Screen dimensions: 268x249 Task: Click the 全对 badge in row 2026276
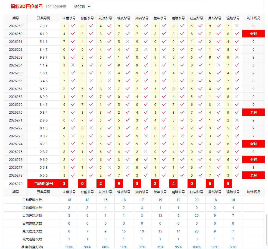tap(253, 160)
